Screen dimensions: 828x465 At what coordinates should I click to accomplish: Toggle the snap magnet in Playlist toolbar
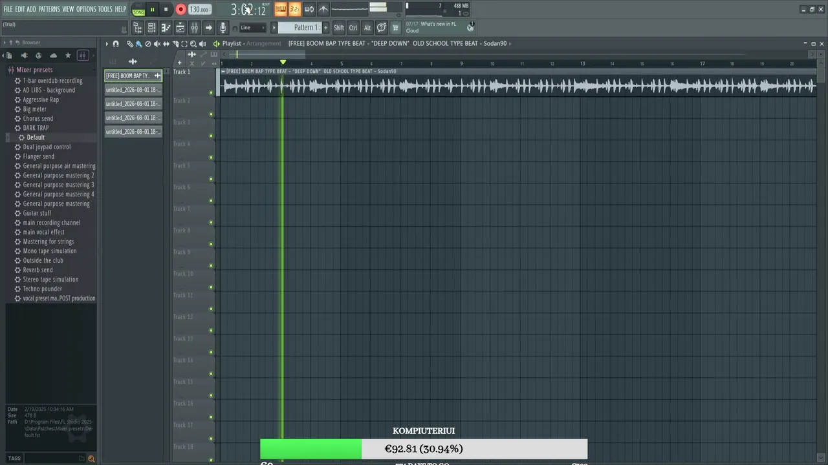click(116, 44)
